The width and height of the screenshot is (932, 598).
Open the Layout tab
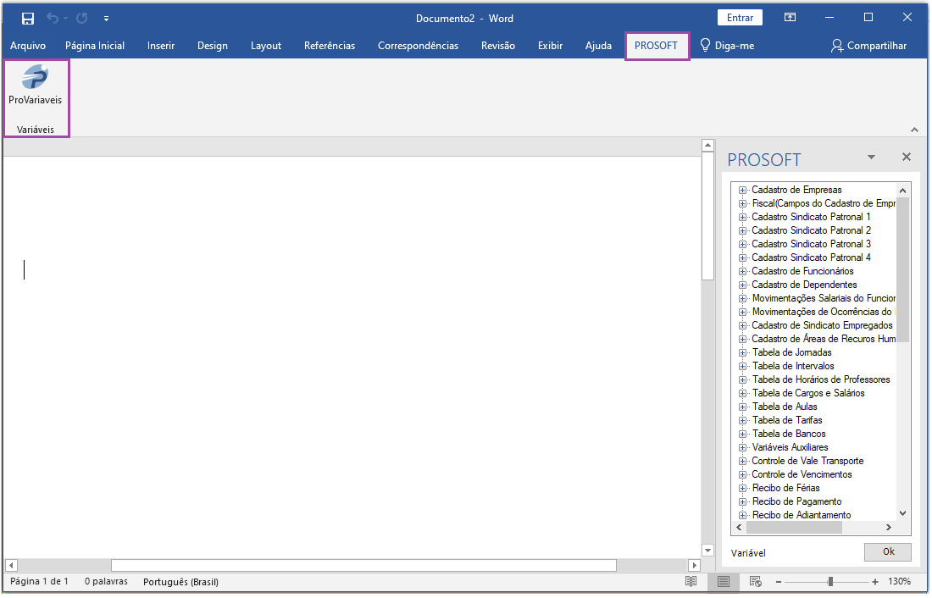(266, 46)
